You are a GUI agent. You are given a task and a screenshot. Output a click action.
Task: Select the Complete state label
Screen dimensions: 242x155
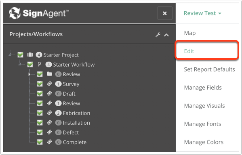tap(75, 142)
